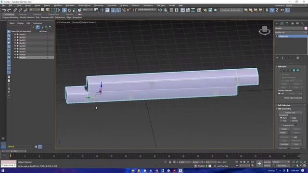The width and height of the screenshot is (308, 173).
Task: Toggle the Percent Snap button
Action: tap(124, 10)
